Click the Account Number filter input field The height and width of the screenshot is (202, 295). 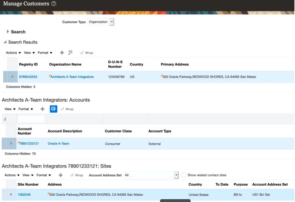pyautogui.click(x=31, y=119)
